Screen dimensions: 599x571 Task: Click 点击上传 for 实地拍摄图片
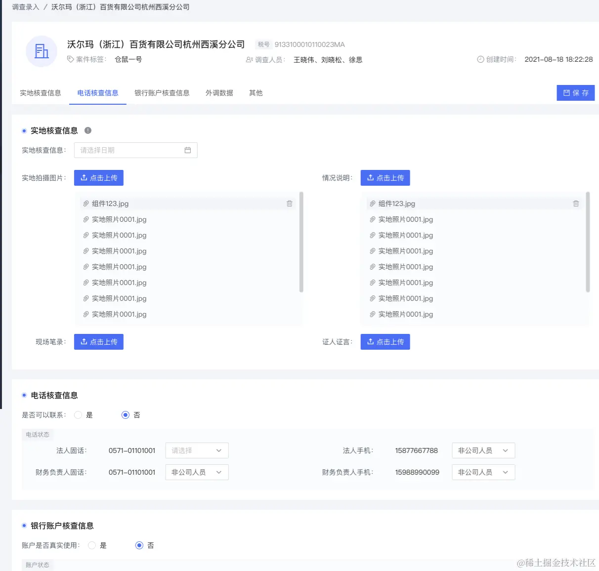pyautogui.click(x=99, y=178)
